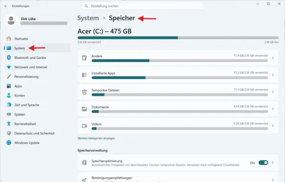Click the Einstellung suchen search field
Image resolution: width=285 pixels, height=182 pixels.
click(142, 6)
